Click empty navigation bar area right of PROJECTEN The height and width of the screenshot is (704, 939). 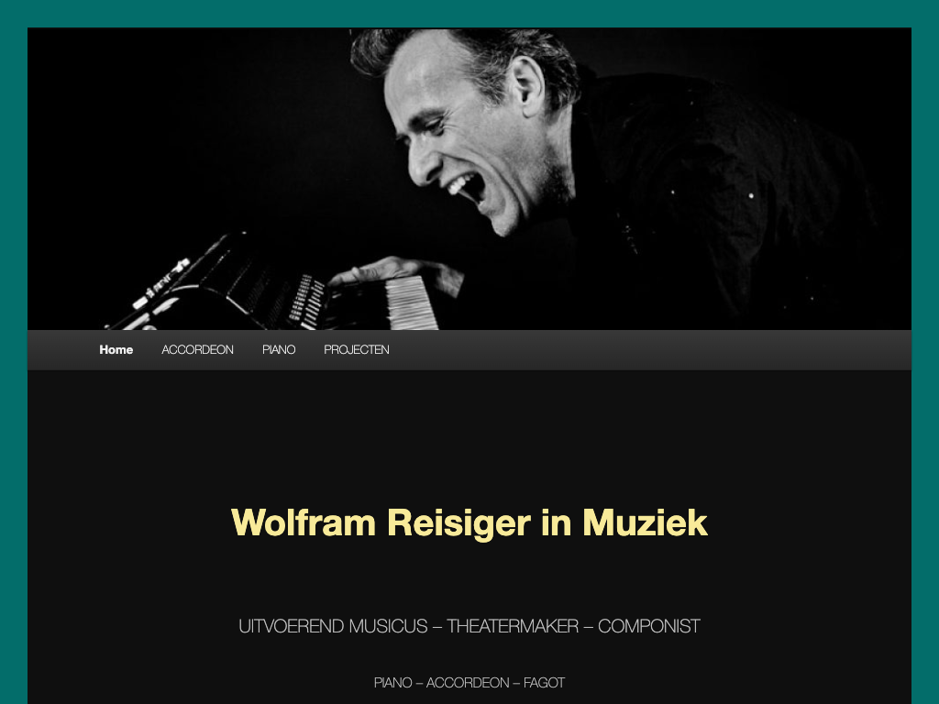point(650,349)
